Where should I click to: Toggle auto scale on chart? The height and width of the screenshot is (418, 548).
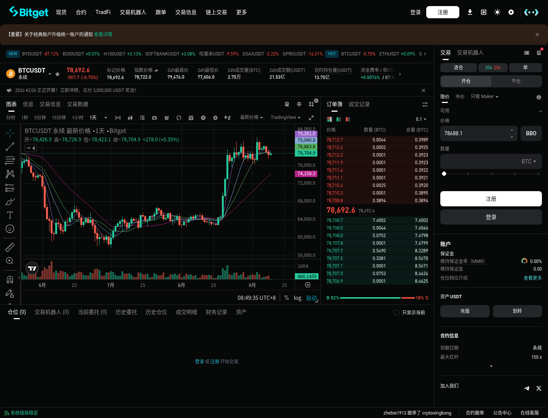pos(311,298)
